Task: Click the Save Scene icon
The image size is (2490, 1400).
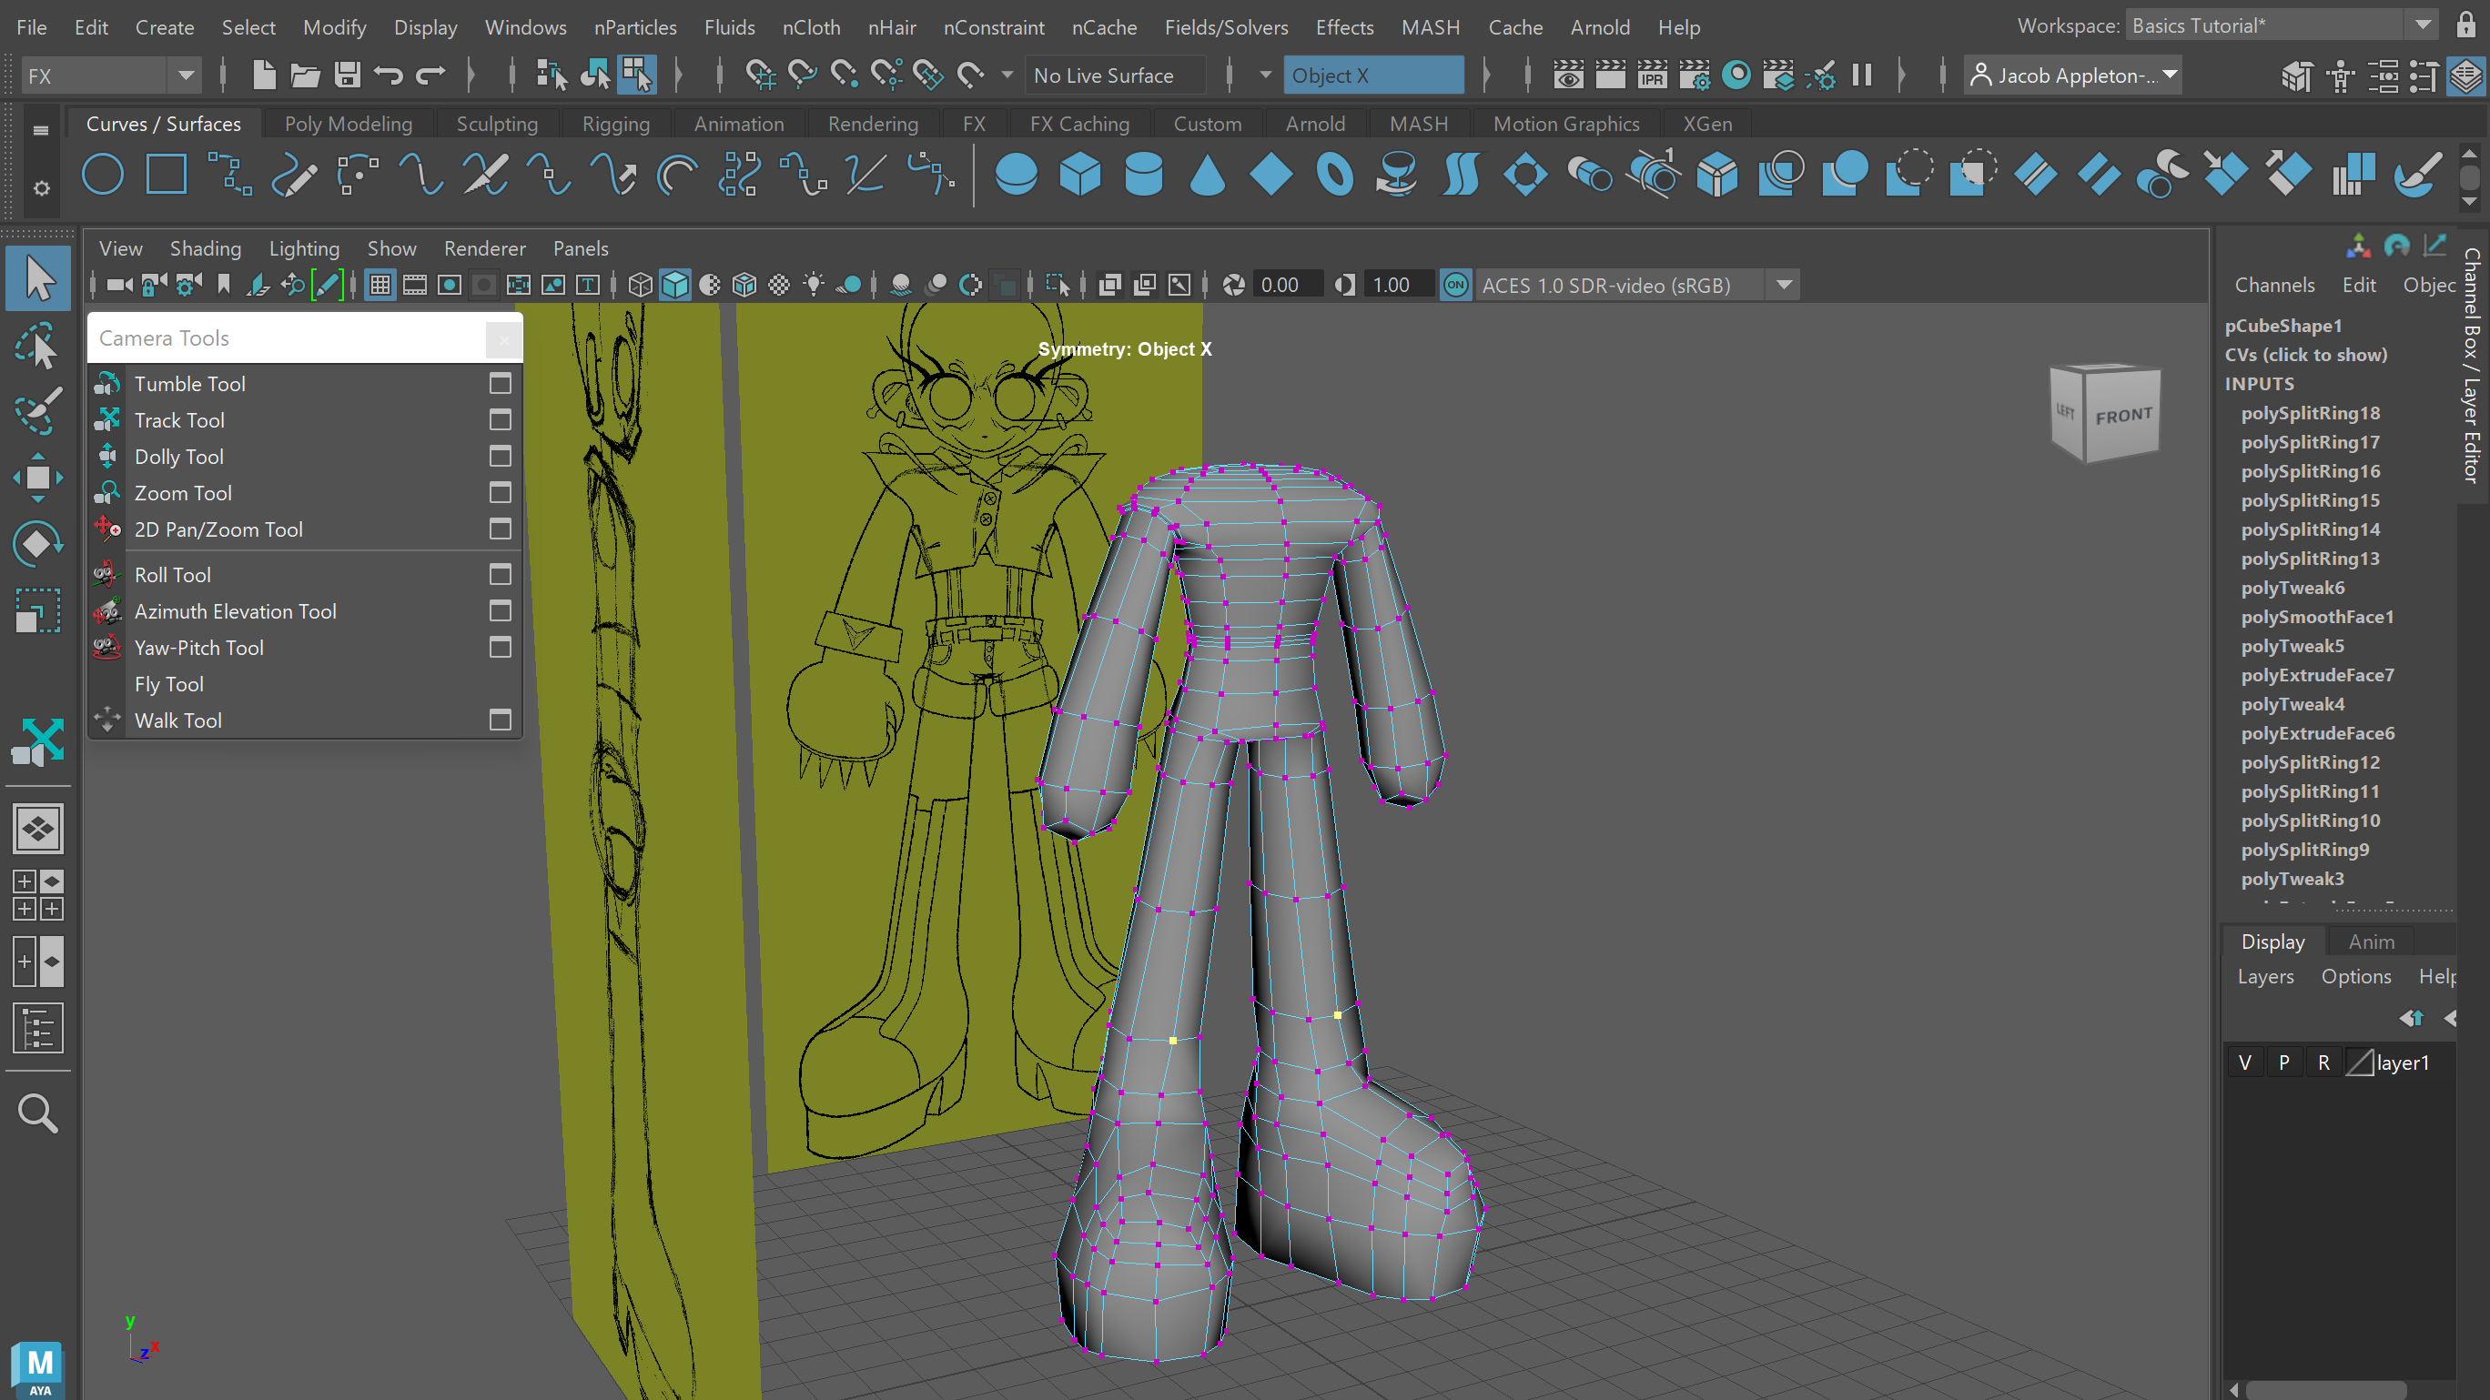Action: [347, 76]
